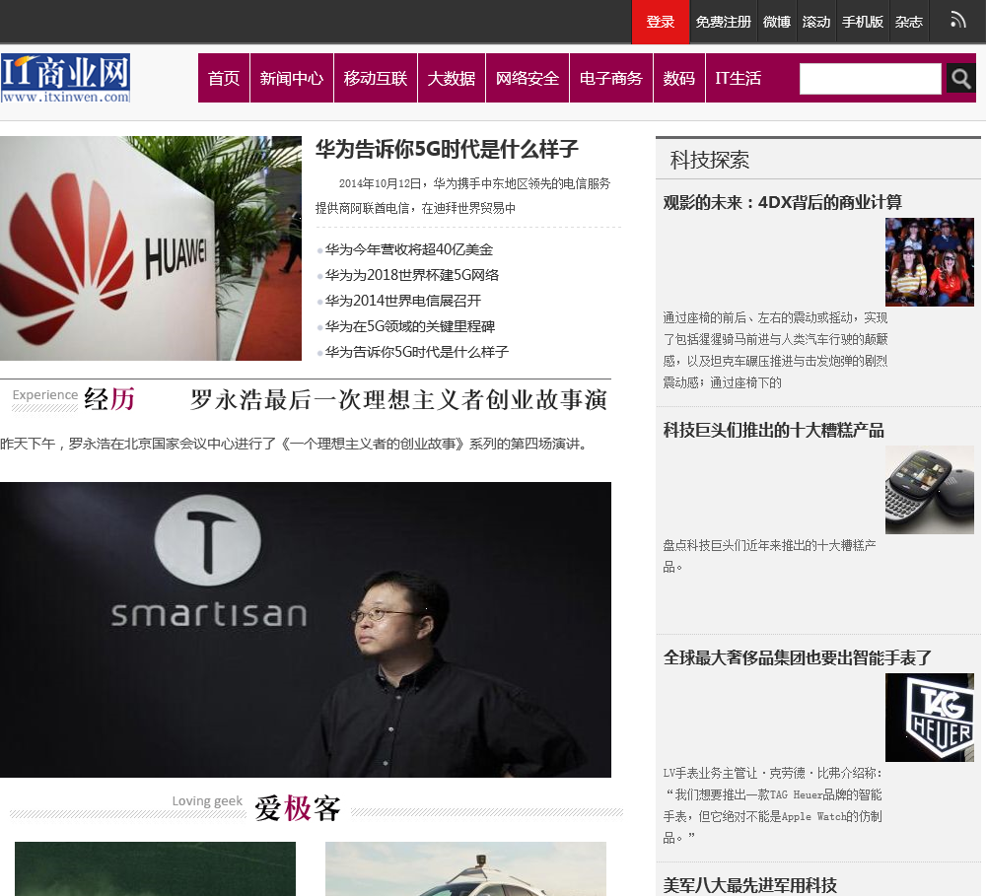Image resolution: width=986 pixels, height=896 pixels.
Task: Open 科技巨头们推出的十大糟糕产品 article
Action: pos(773,430)
